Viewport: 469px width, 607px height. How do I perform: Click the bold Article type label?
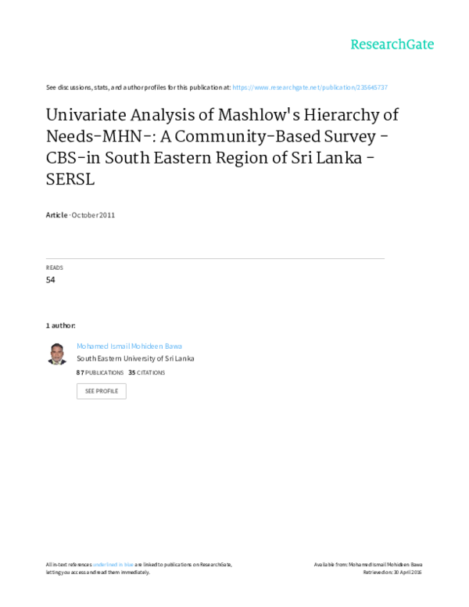coord(56,215)
